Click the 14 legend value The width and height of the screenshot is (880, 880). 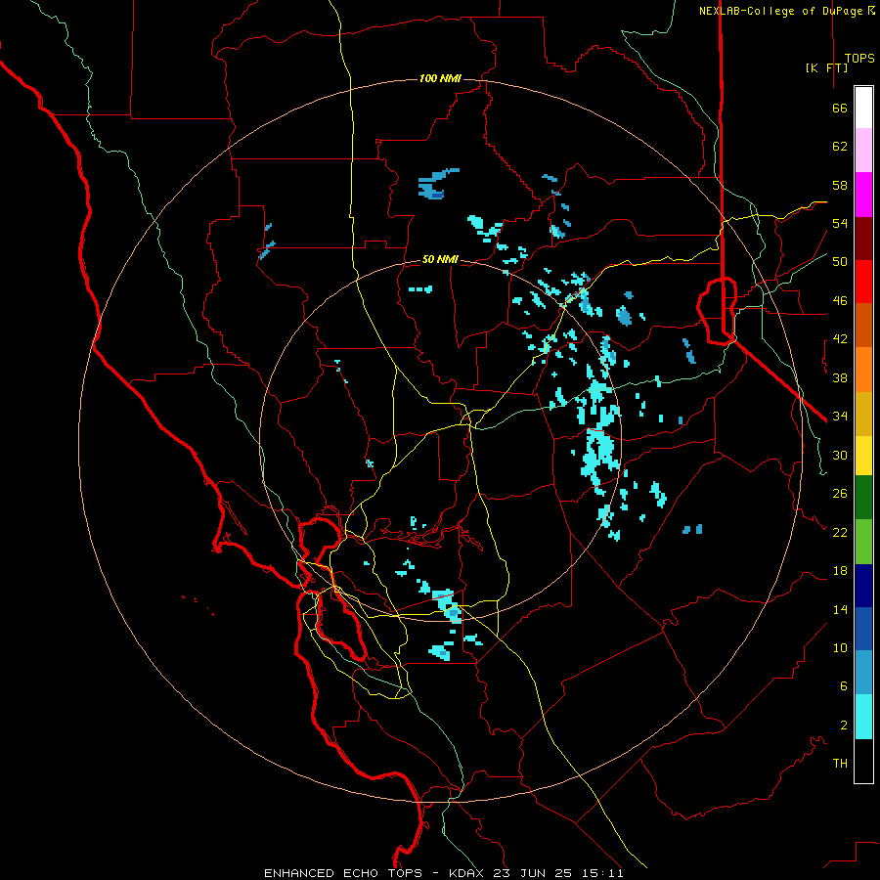[x=840, y=609]
